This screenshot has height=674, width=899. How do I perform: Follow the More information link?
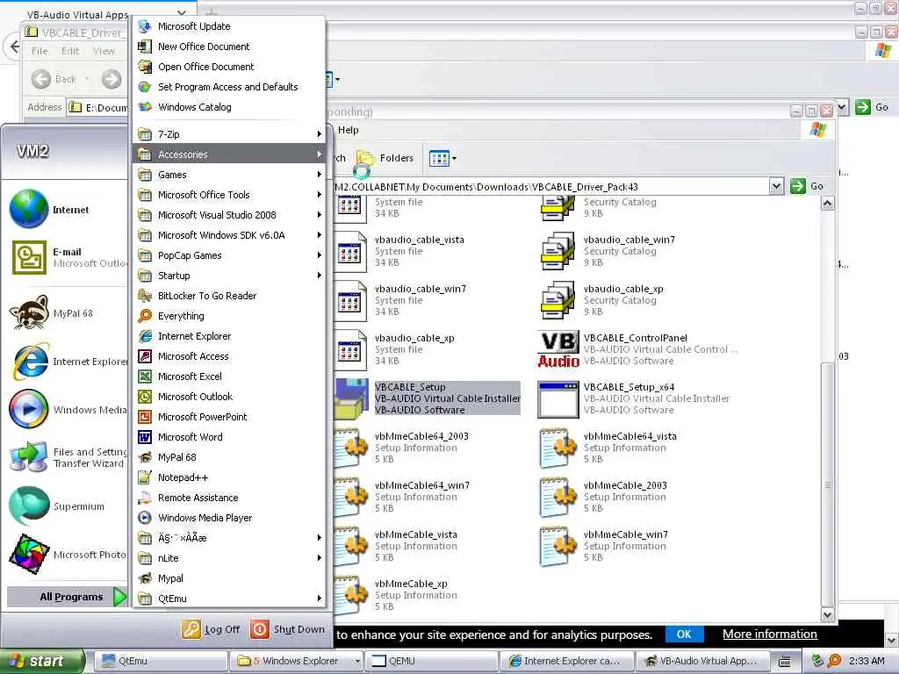(x=769, y=634)
